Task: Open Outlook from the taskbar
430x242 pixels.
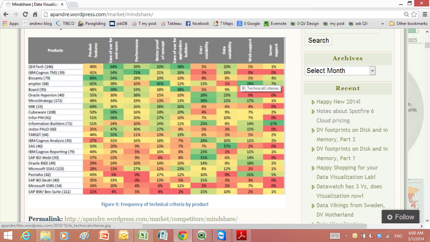Action: [x=124, y=236]
